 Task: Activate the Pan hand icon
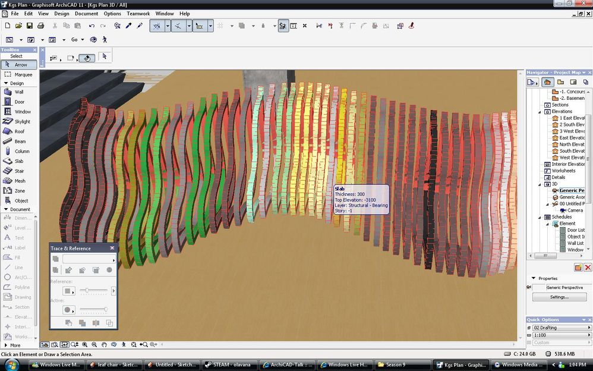click(104, 344)
